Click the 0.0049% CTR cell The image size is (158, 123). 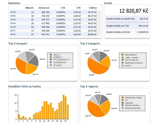tap(61, 20)
